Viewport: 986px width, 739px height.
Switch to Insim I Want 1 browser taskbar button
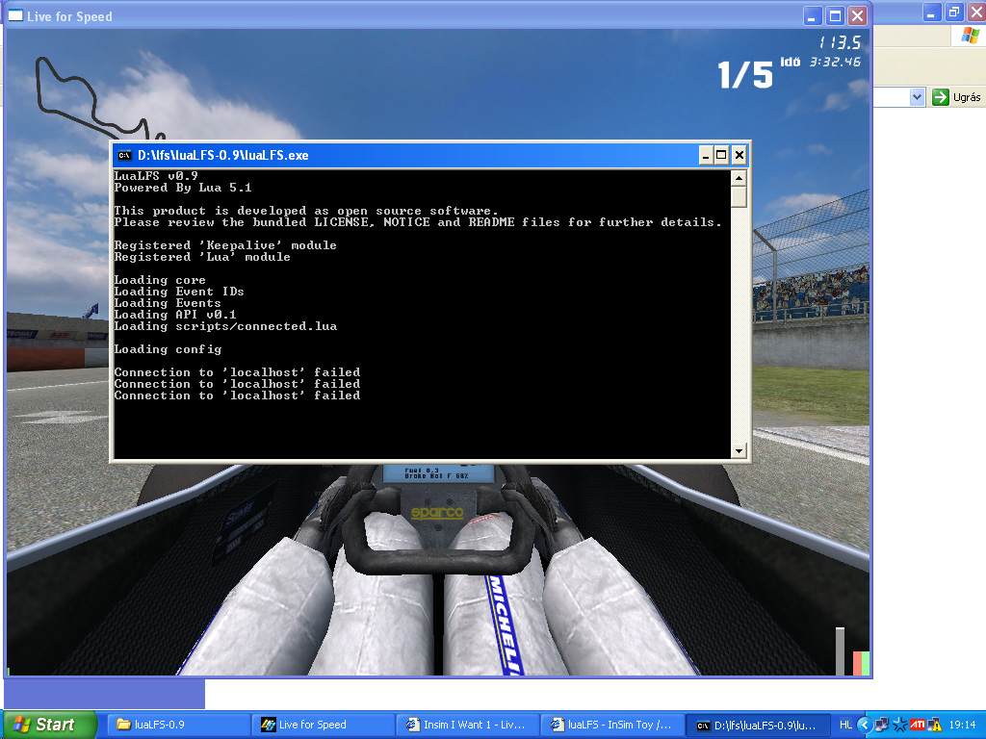(x=467, y=725)
